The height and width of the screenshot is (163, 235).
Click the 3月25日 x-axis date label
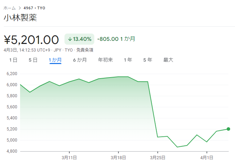click(x=158, y=157)
